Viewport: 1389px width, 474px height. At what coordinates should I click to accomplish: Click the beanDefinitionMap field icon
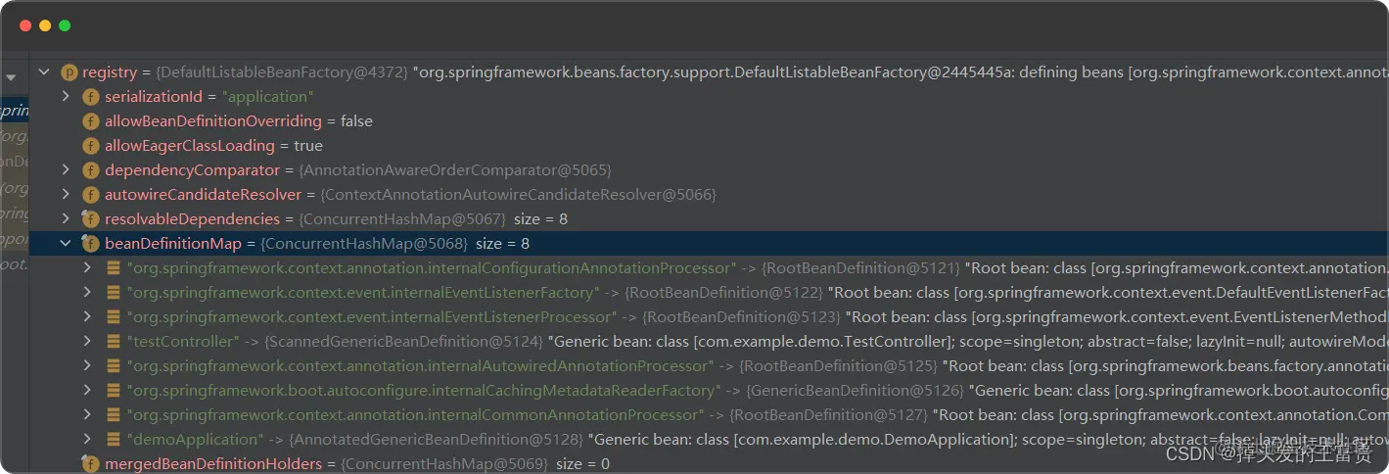(x=91, y=244)
